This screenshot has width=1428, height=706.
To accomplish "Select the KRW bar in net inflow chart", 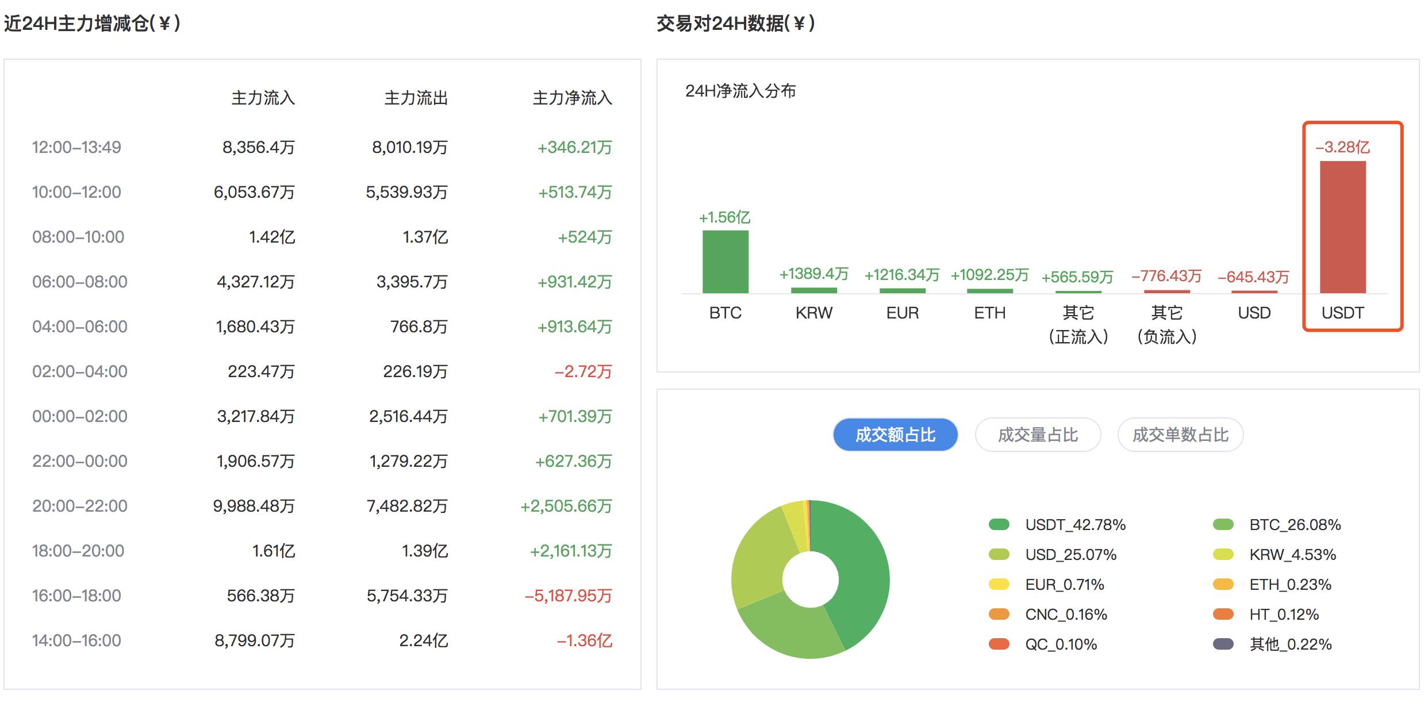I will 815,290.
